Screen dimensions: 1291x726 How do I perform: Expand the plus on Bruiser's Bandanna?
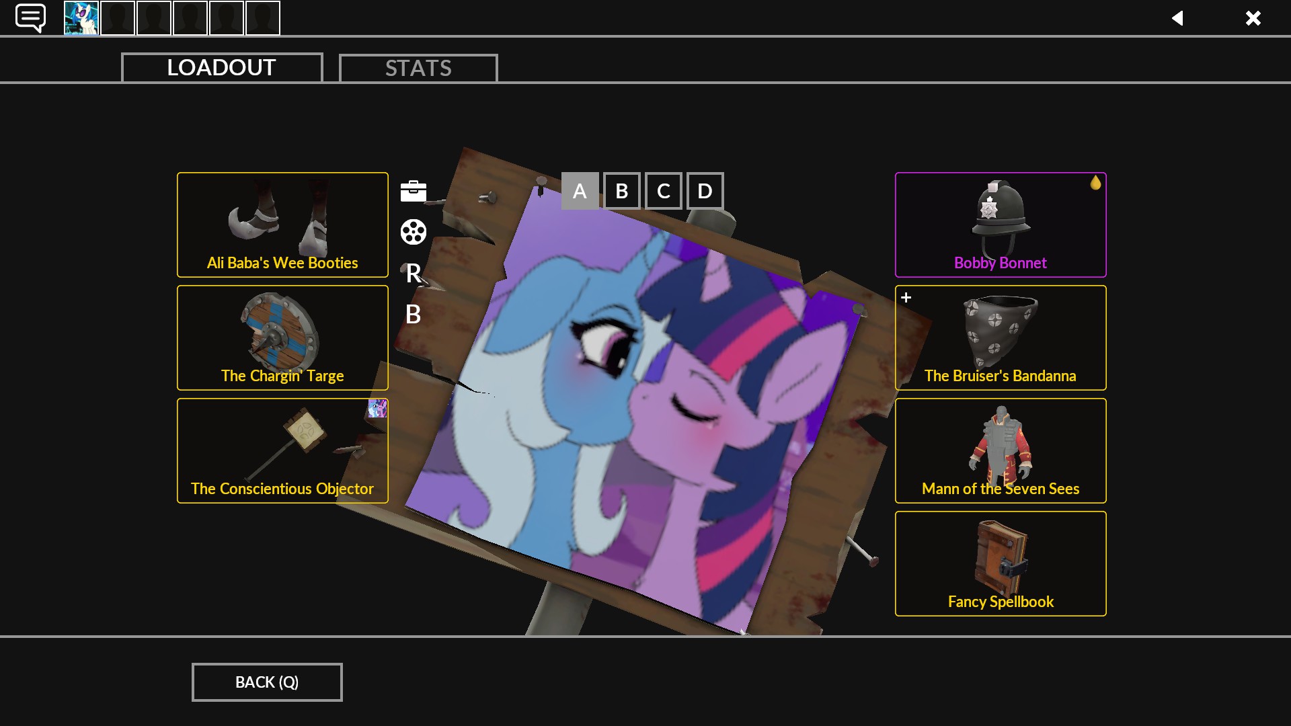(x=906, y=297)
